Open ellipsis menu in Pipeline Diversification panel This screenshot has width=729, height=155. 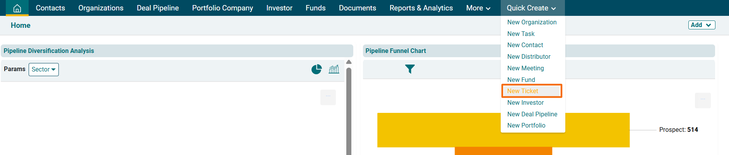point(328,97)
